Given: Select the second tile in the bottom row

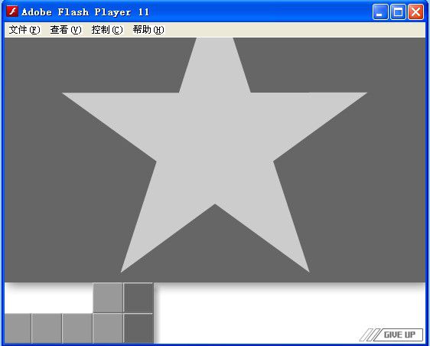Looking at the screenshot, I should click(x=47, y=328).
